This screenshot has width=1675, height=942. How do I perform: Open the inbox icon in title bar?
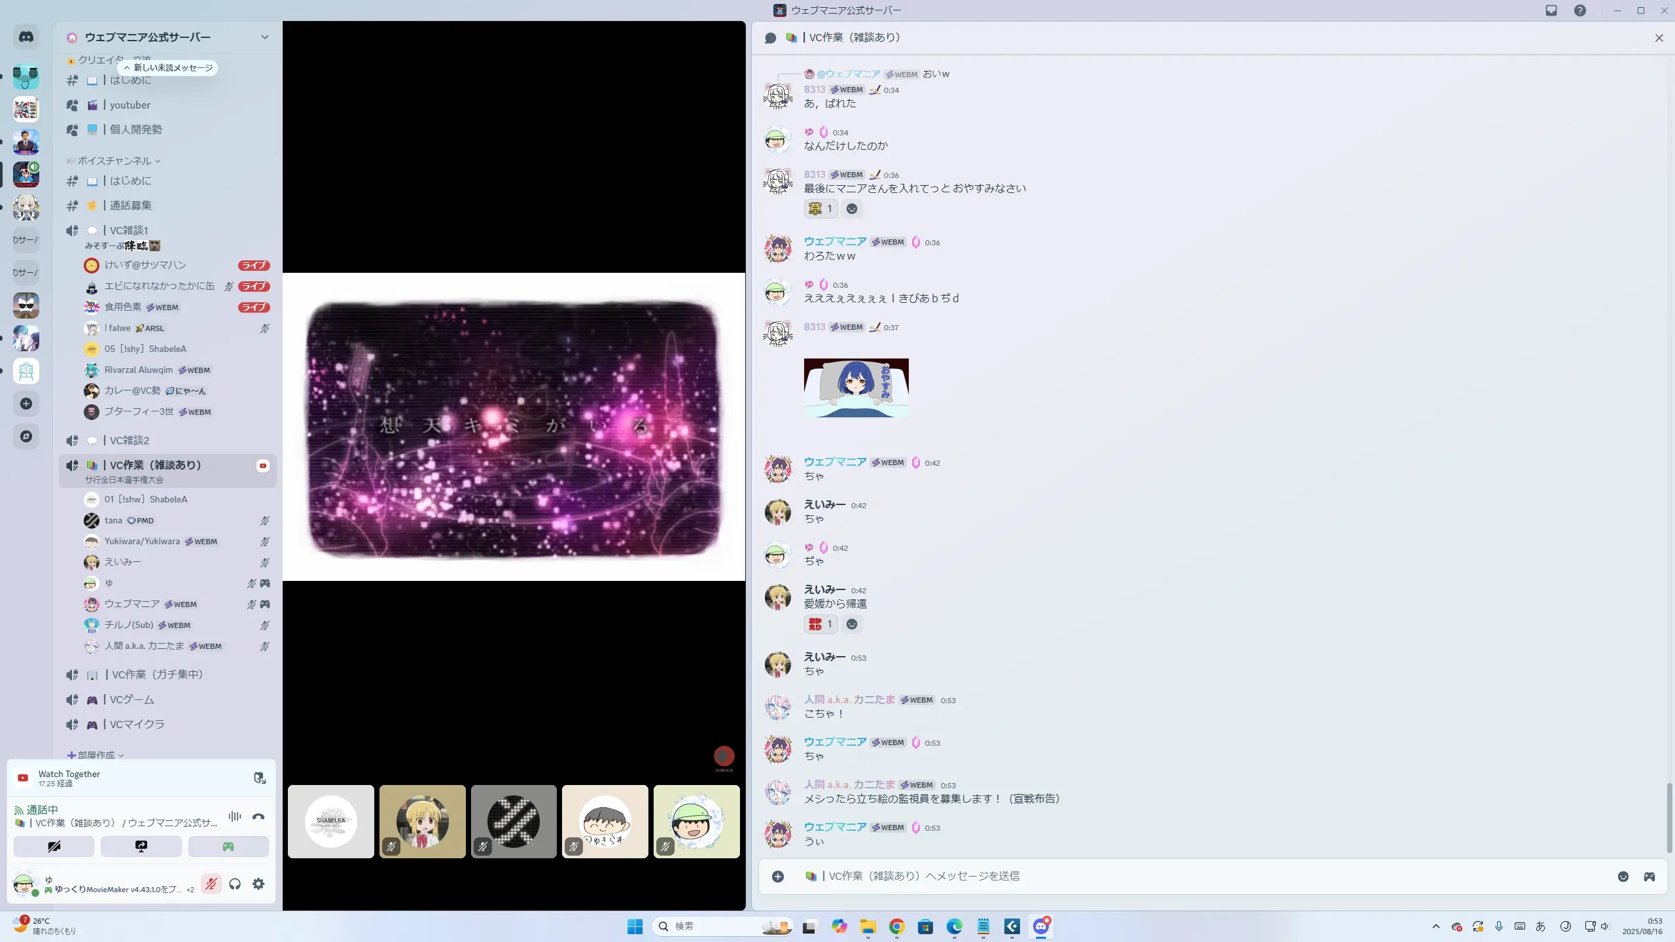click(1551, 10)
